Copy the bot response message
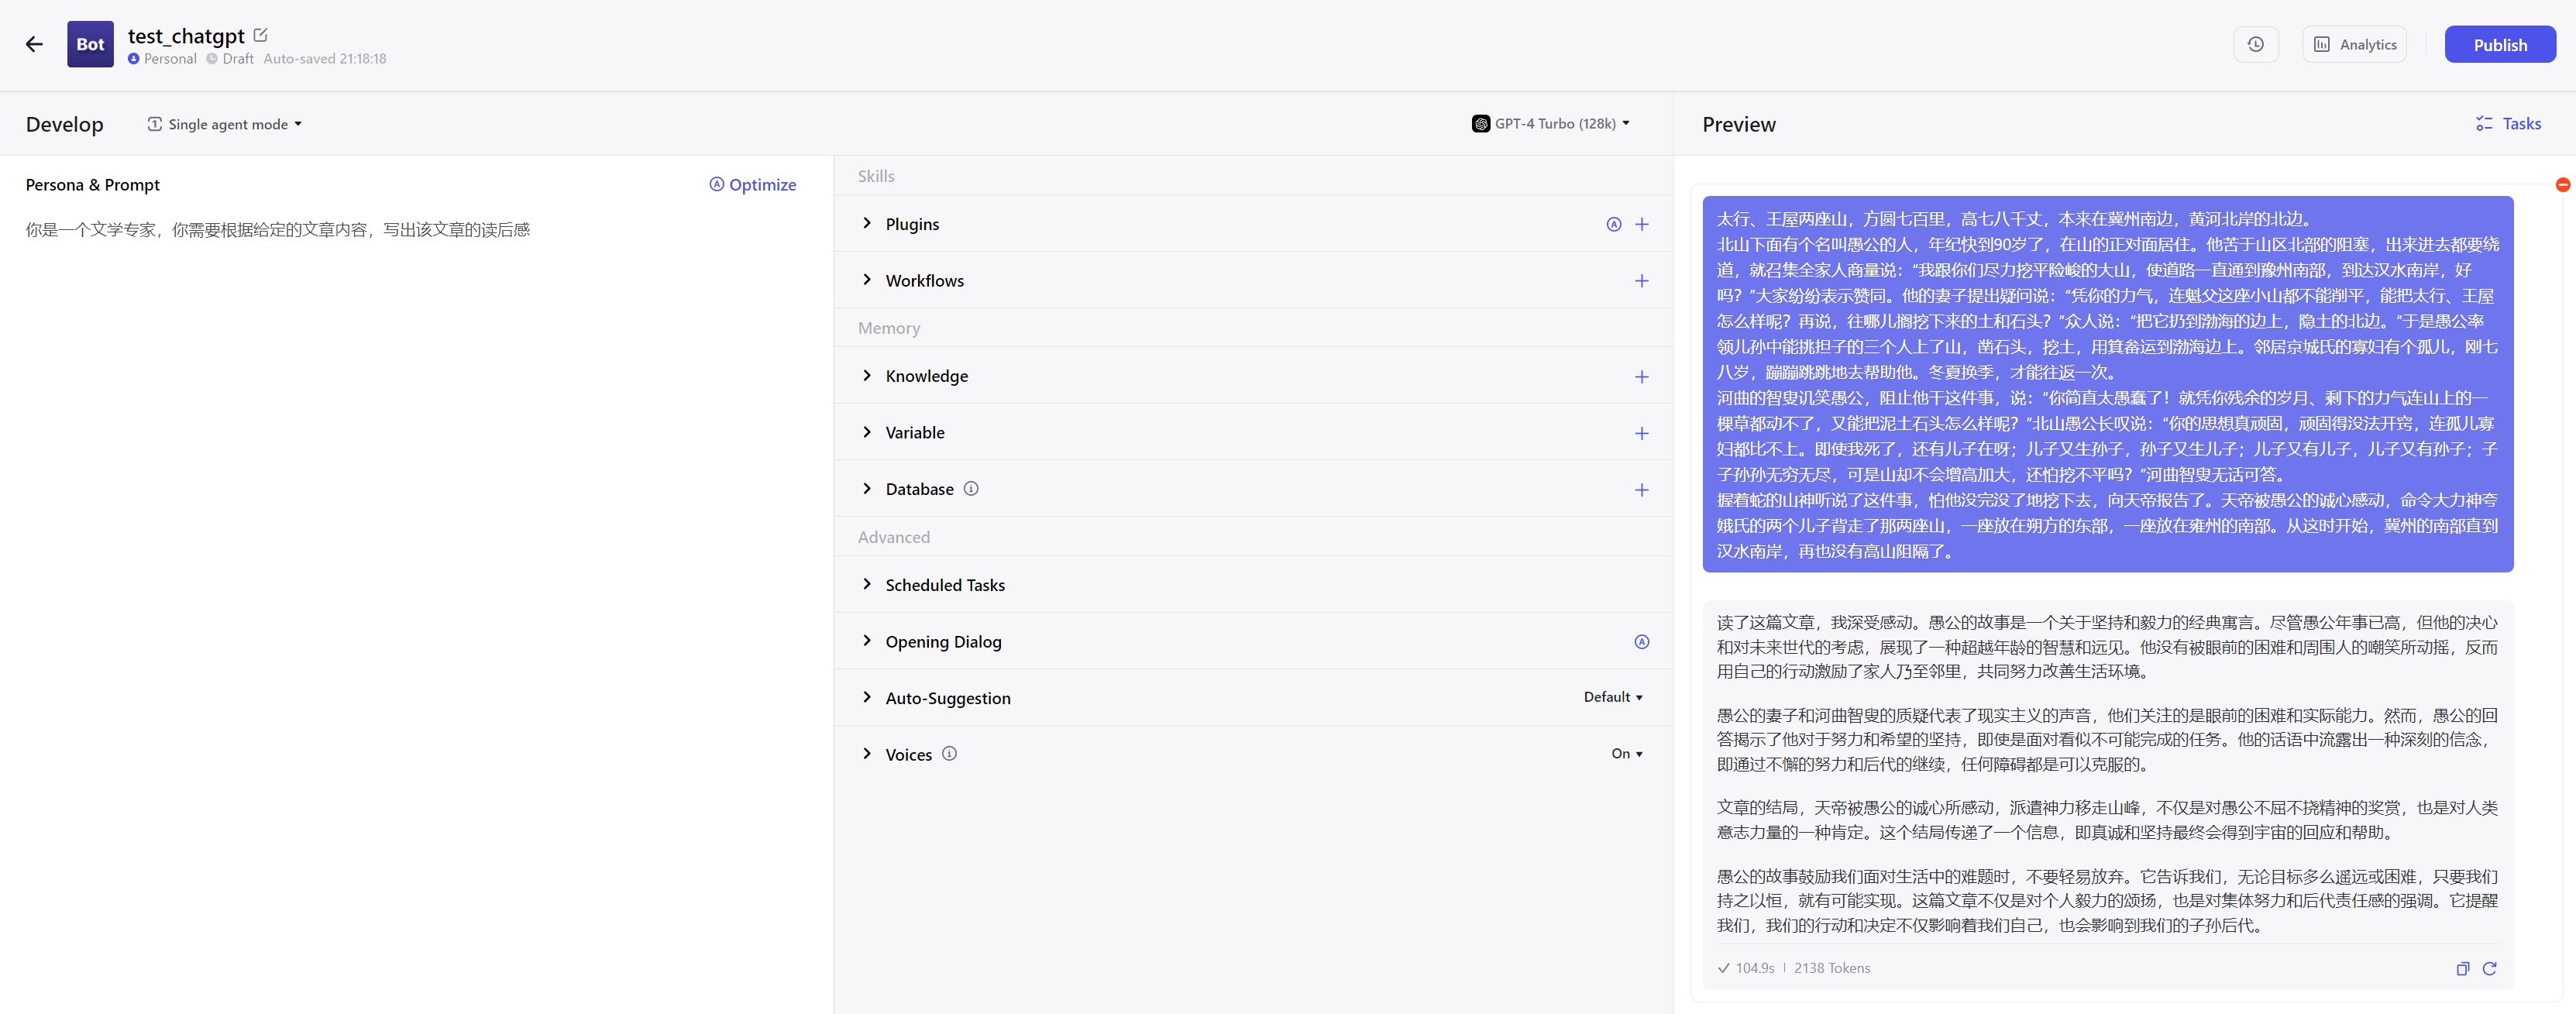The height and width of the screenshot is (1014, 2576). tap(2462, 968)
